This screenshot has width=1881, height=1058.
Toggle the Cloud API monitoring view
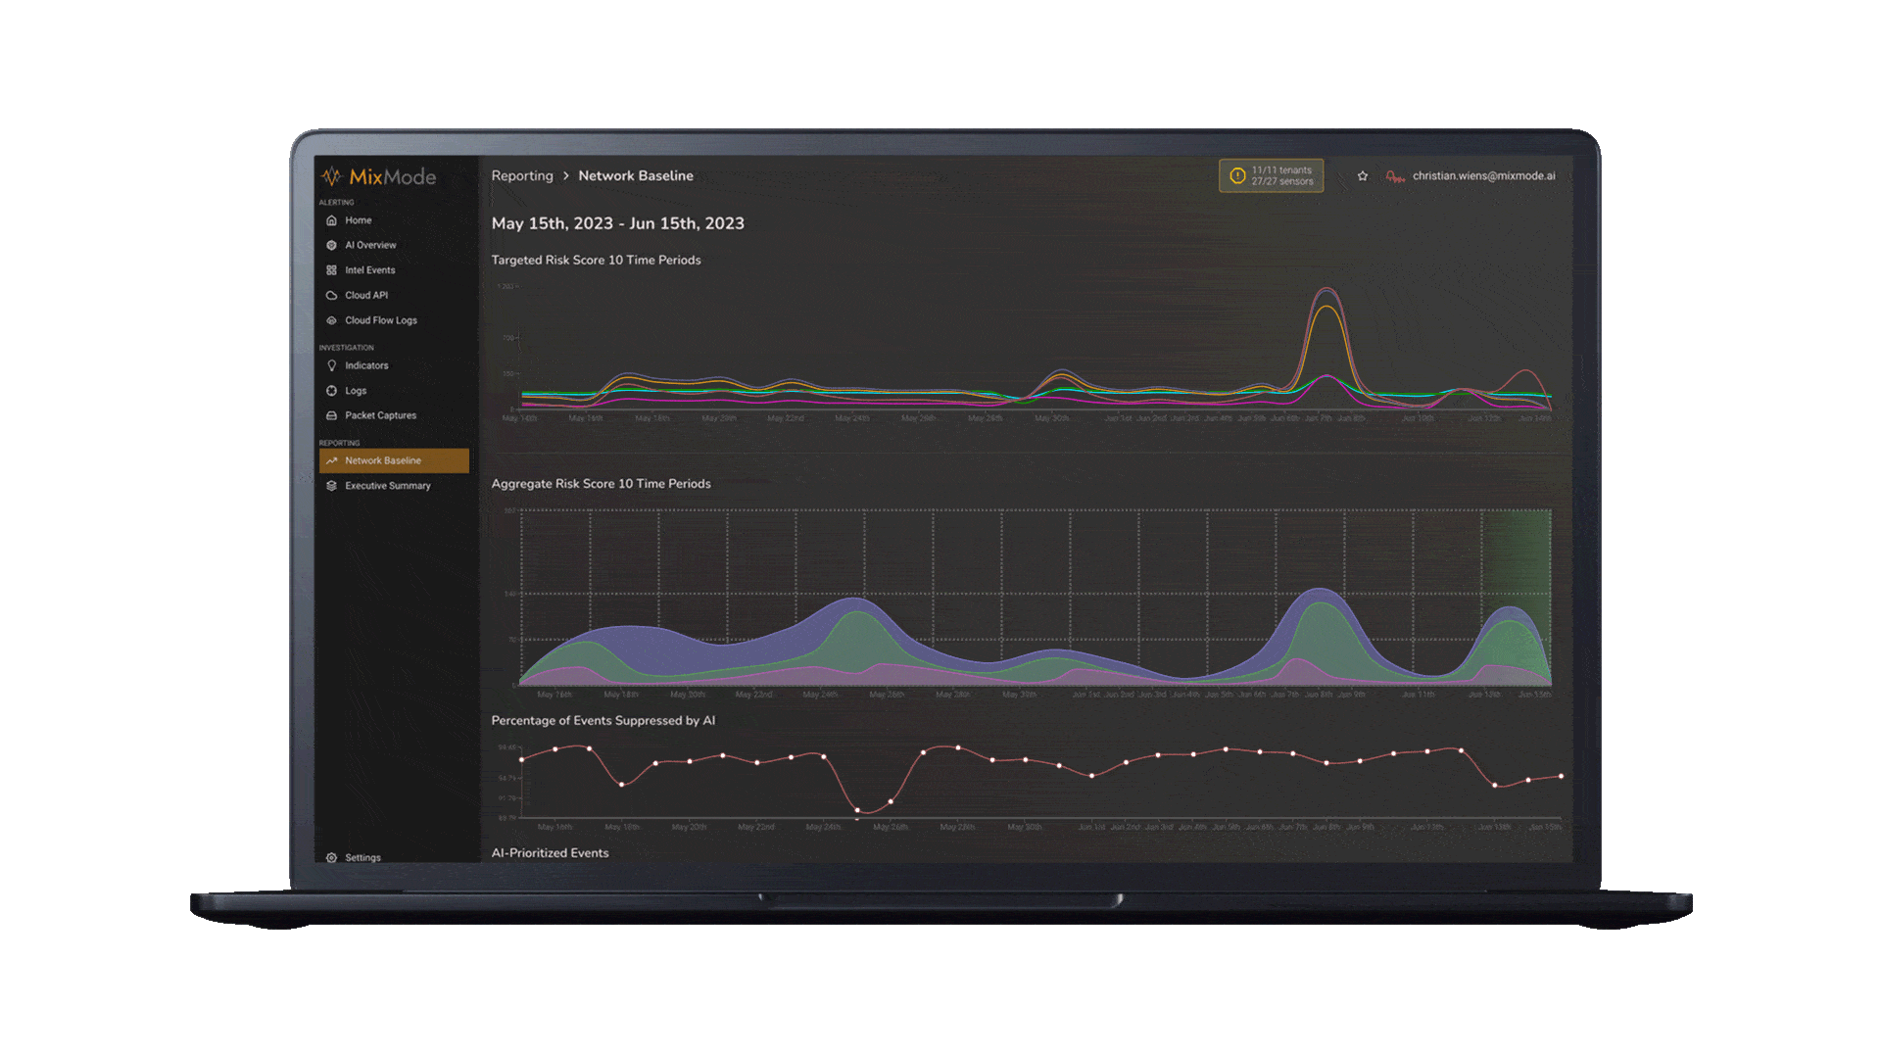(365, 295)
